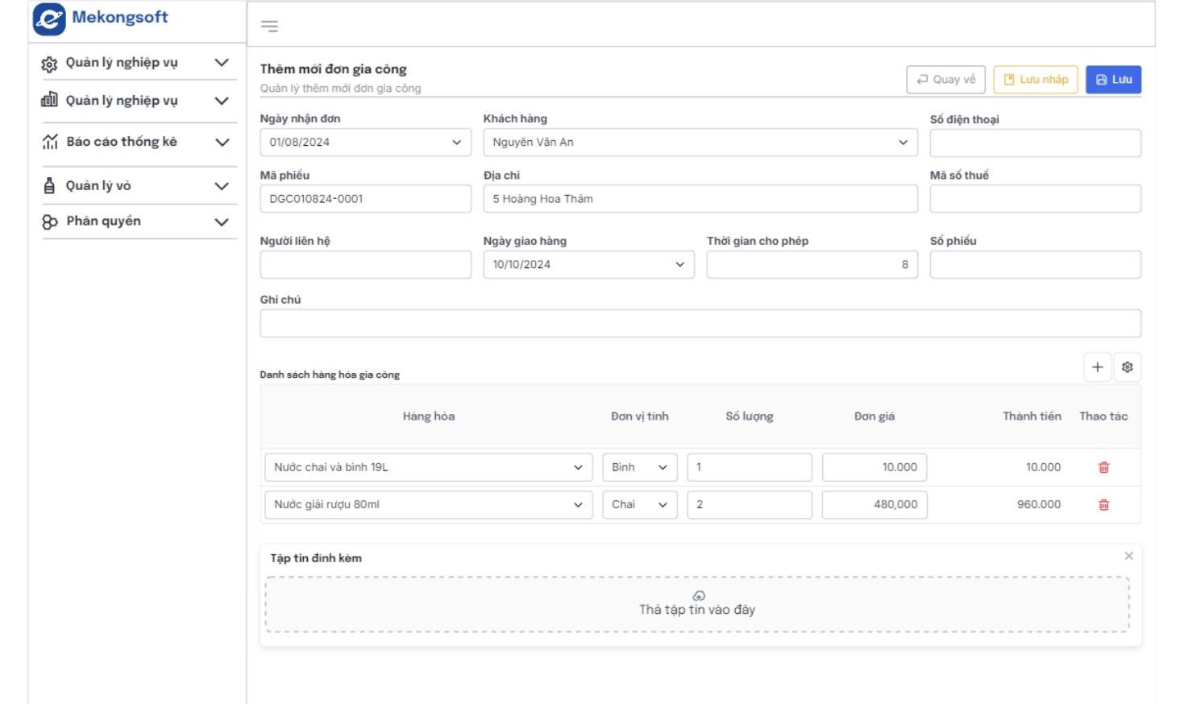Viewport: 1184px width, 704px height.
Task: Go back with Quay về button
Action: point(945,80)
